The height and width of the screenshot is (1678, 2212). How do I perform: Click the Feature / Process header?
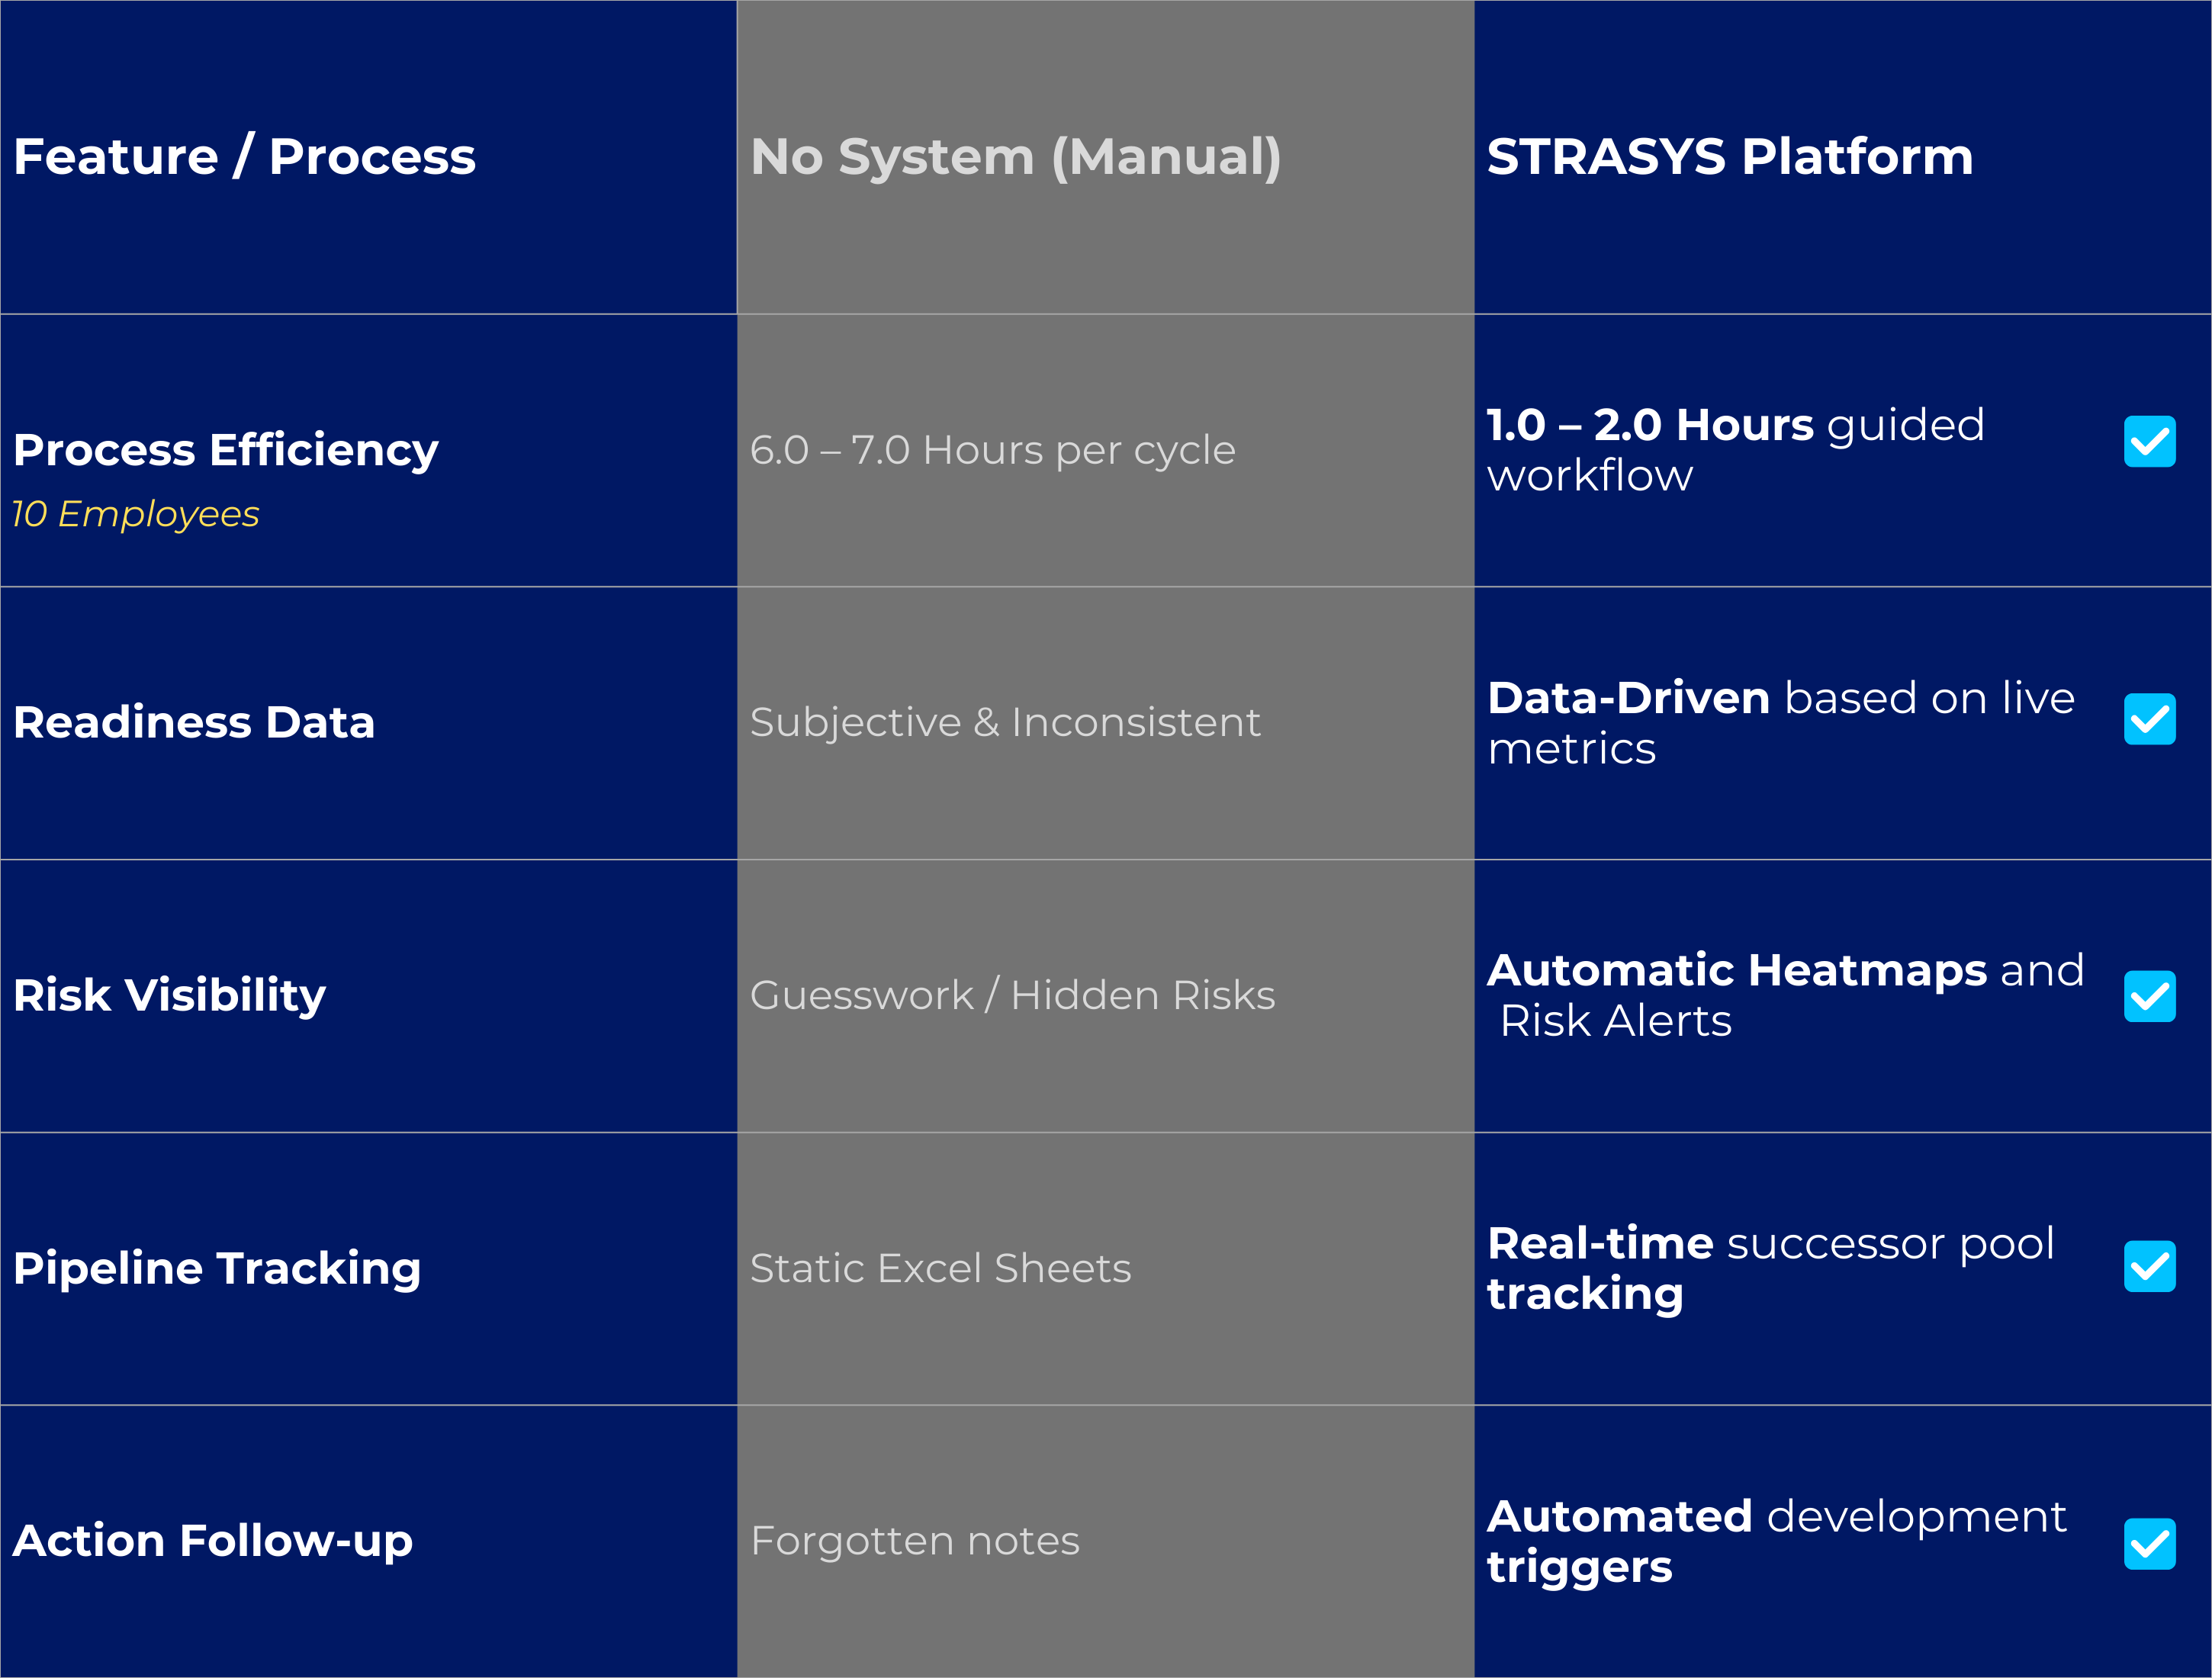pyautogui.click(x=245, y=155)
